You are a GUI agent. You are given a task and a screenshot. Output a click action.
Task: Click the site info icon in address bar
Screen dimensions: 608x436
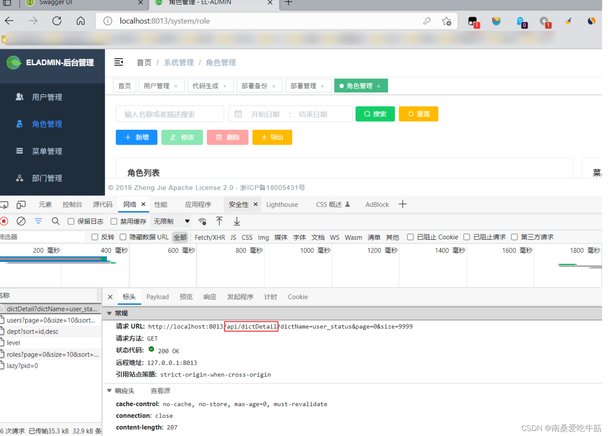click(x=108, y=21)
